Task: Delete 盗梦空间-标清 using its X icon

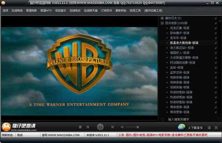Action: 216,73
